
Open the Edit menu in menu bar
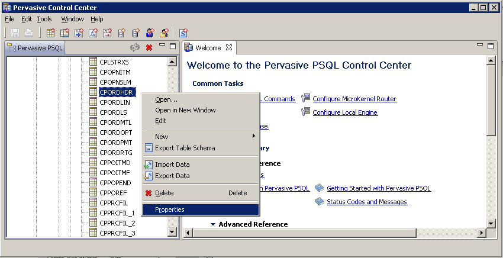[x=27, y=20]
